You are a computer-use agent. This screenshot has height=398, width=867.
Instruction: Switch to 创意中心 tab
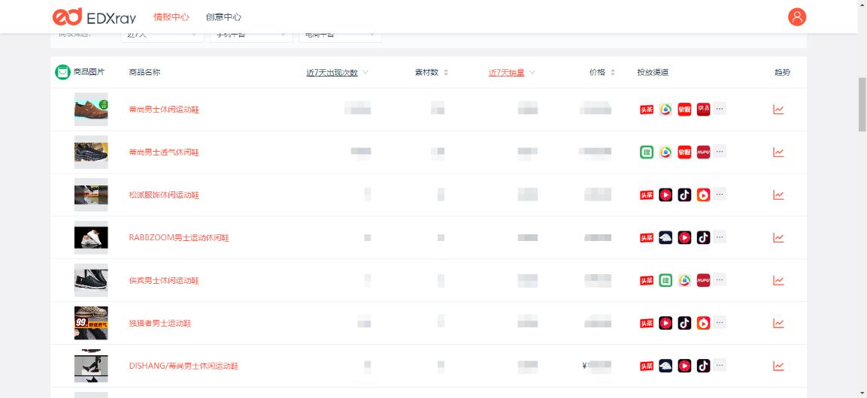(x=223, y=17)
